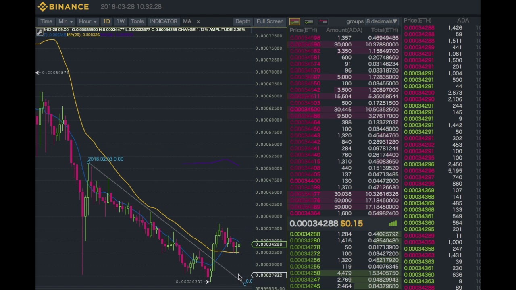Viewport: 516px width, 290px height.
Task: Select the Time chart view
Action: click(46, 21)
